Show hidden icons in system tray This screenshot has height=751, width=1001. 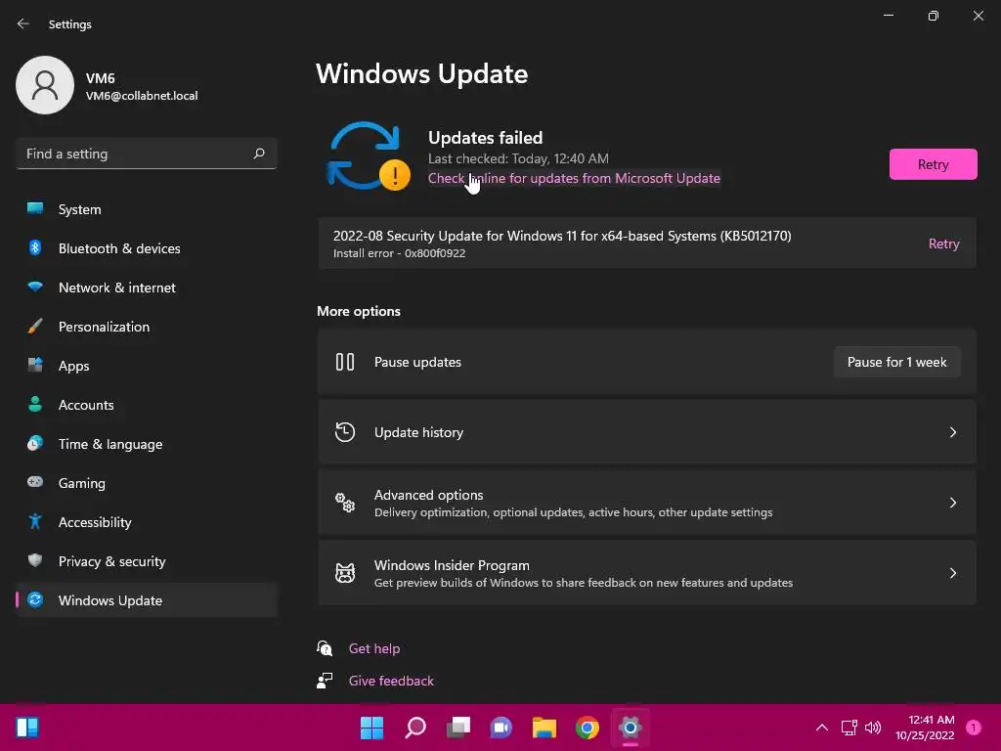tap(821, 728)
